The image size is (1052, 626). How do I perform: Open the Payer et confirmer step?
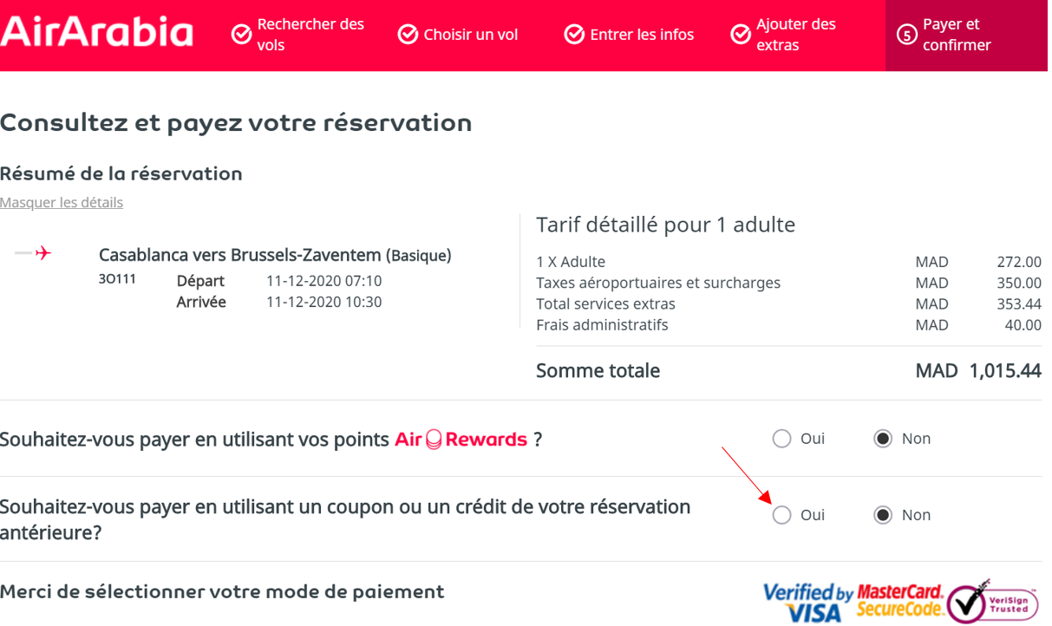957,35
